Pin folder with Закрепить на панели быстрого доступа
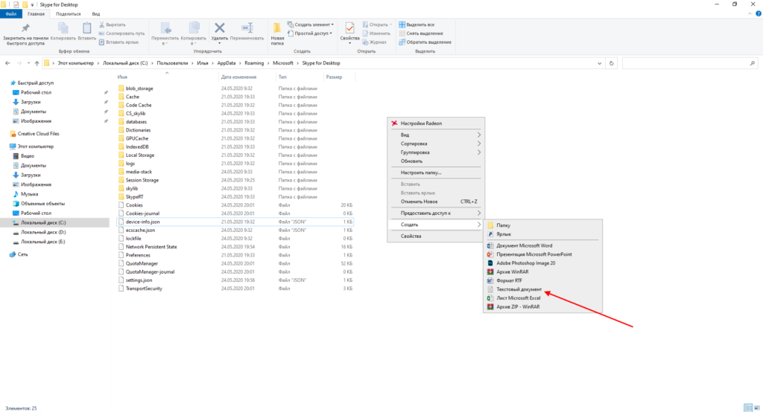 25,33
